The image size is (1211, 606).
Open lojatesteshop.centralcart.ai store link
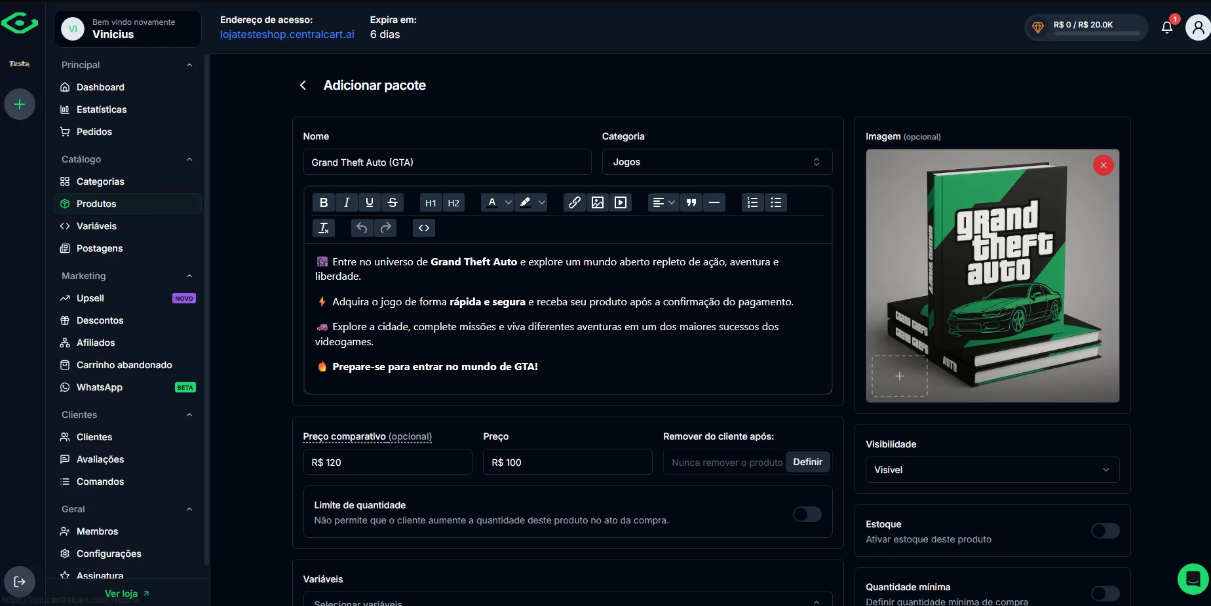coord(287,34)
